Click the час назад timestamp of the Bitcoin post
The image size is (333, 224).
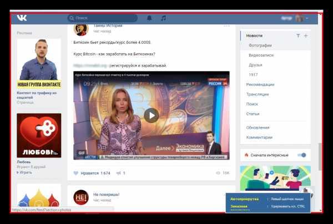coord(102,31)
